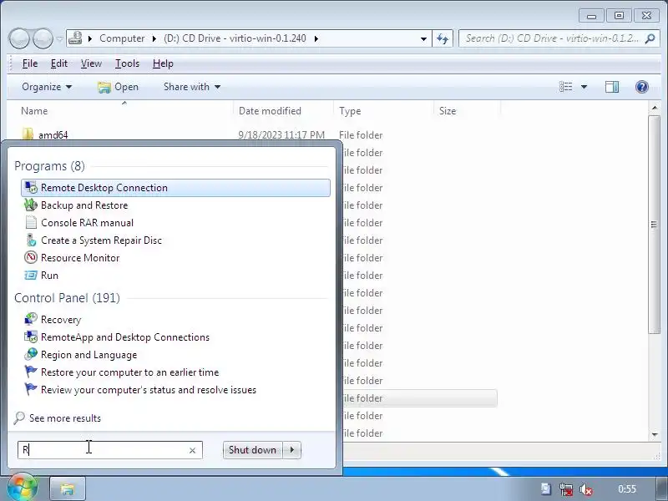Image resolution: width=668 pixels, height=501 pixels.
Task: Click the taskbar clock showing 0:55
Action: point(627,489)
